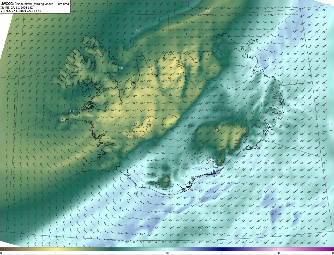Click the 3.0 value label on the map
The height and width of the screenshot is (255, 334).
pyautogui.click(x=207, y=11)
